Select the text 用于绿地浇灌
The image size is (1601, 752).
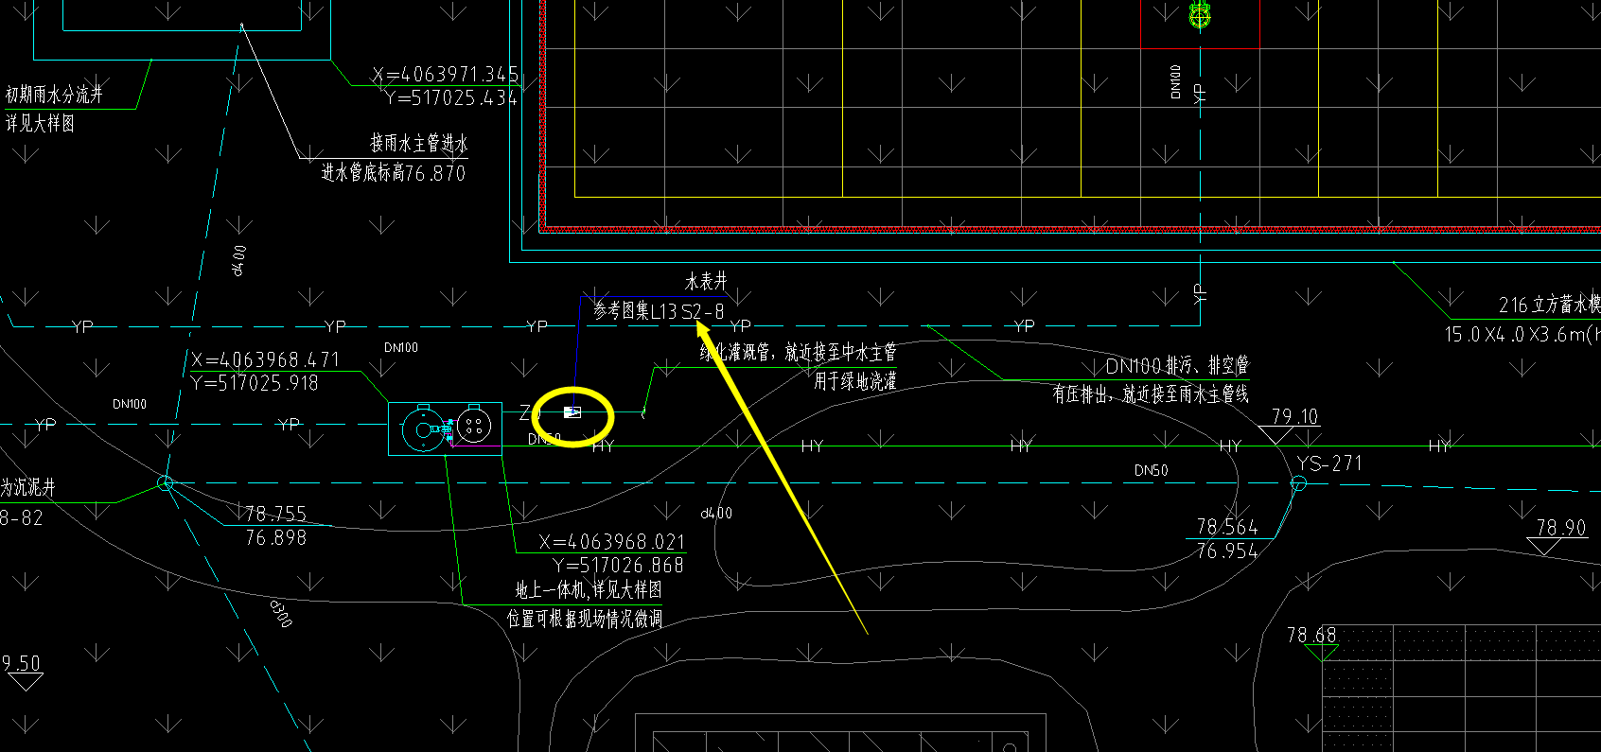coord(855,381)
